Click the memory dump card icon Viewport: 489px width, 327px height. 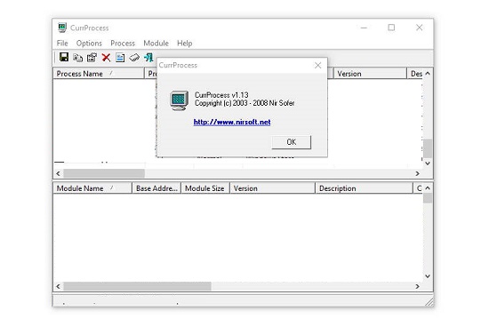pyautogui.click(x=134, y=58)
